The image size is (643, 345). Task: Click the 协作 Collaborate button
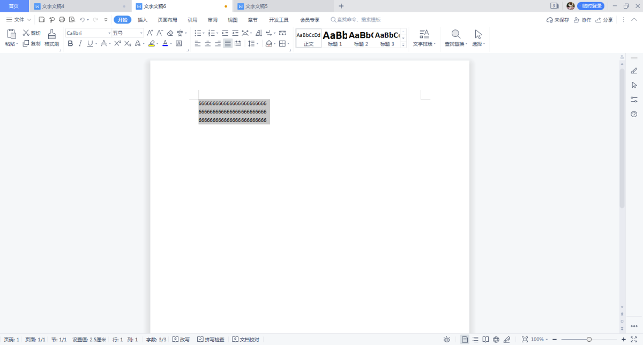click(582, 20)
